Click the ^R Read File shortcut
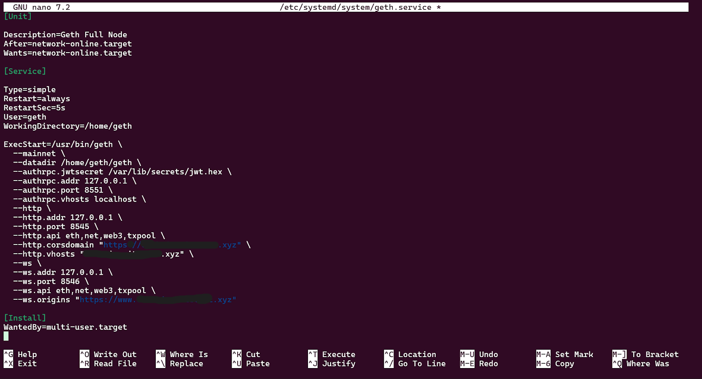 click(108, 364)
